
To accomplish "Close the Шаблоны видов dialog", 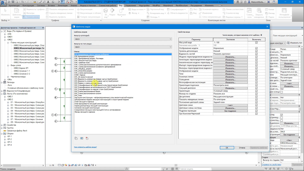I will click(x=267, y=27).
